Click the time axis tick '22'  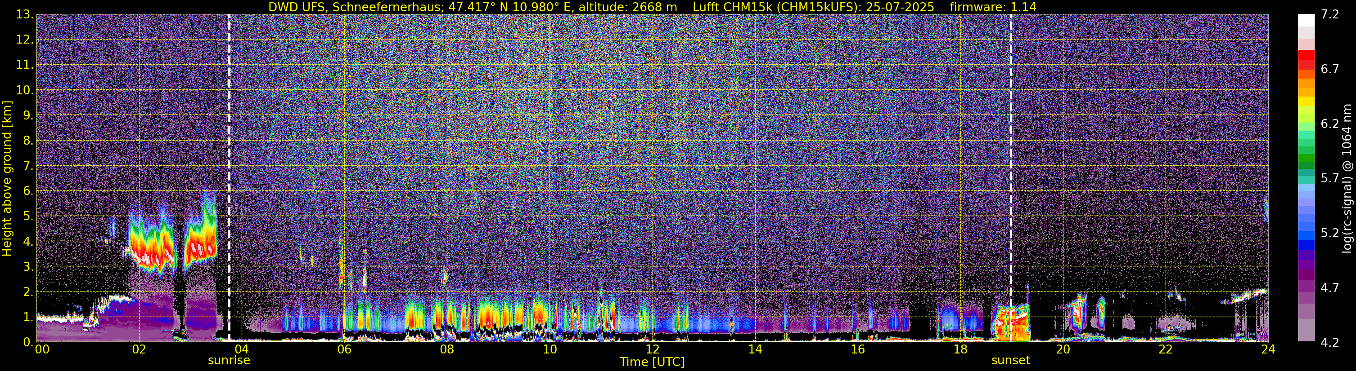pos(1166,349)
